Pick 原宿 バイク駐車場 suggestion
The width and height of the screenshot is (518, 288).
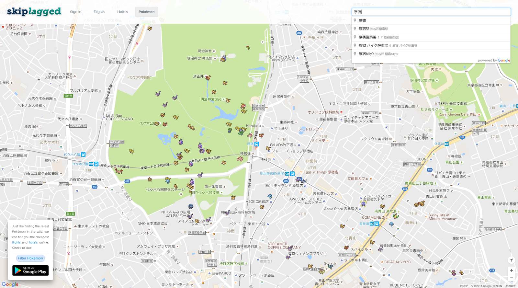pyautogui.click(x=431, y=46)
